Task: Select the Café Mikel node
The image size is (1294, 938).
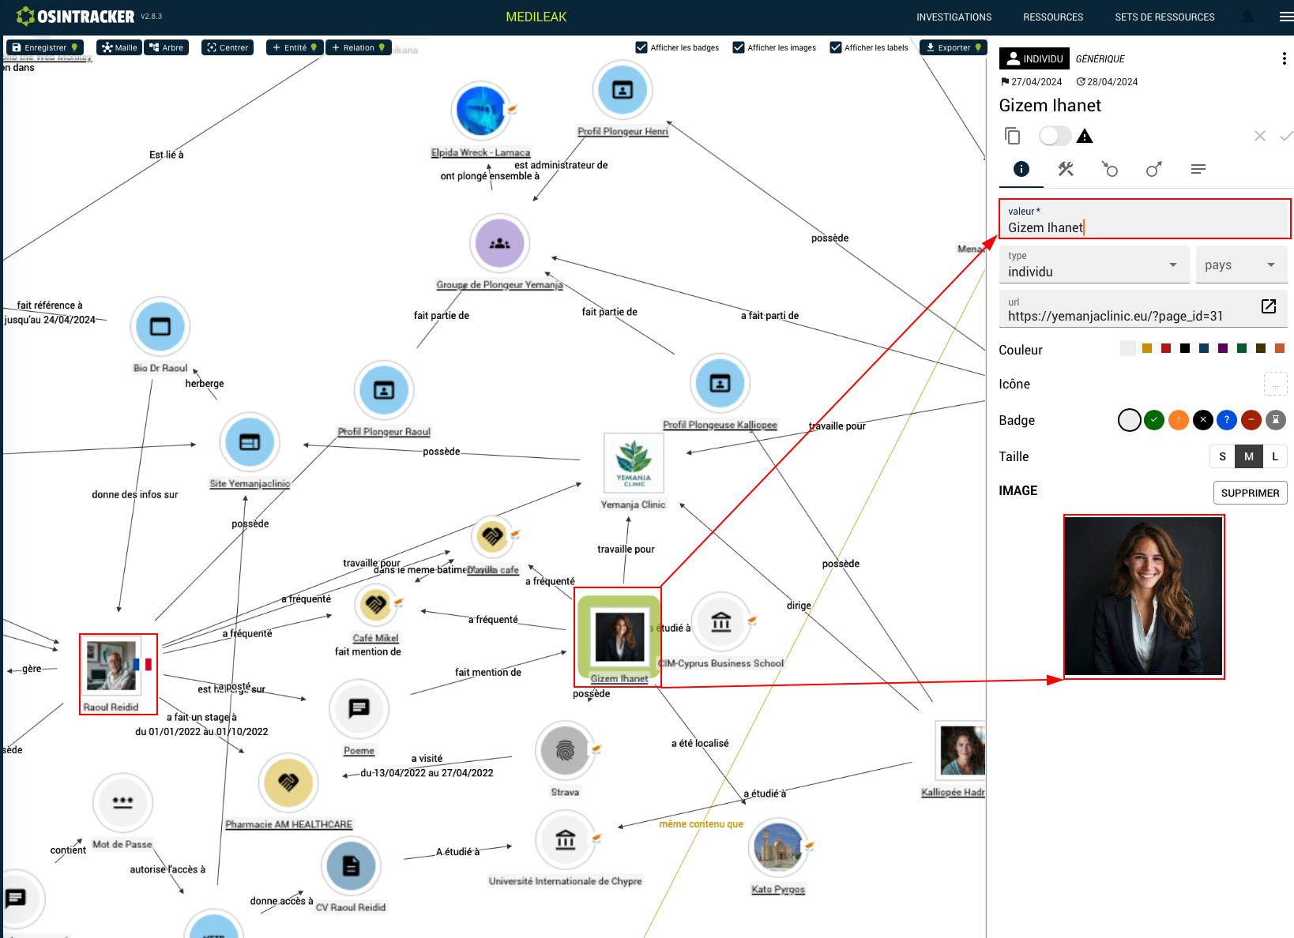Action: pos(376,606)
